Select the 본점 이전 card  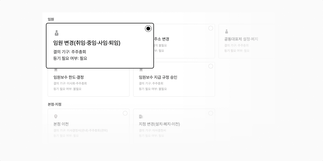click(x=88, y=126)
